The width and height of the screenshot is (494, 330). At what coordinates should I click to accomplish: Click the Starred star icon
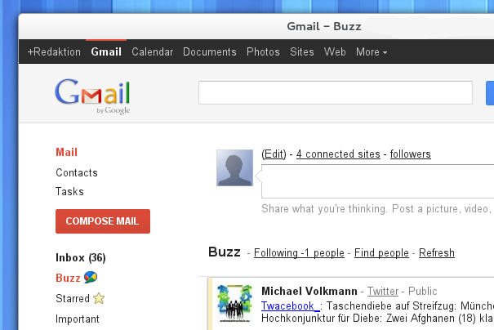[x=99, y=298]
